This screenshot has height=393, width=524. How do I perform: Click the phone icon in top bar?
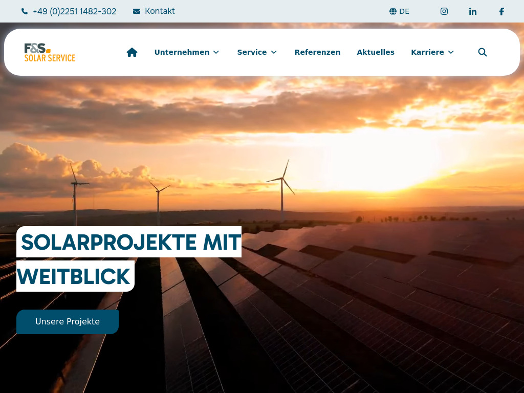click(x=24, y=11)
